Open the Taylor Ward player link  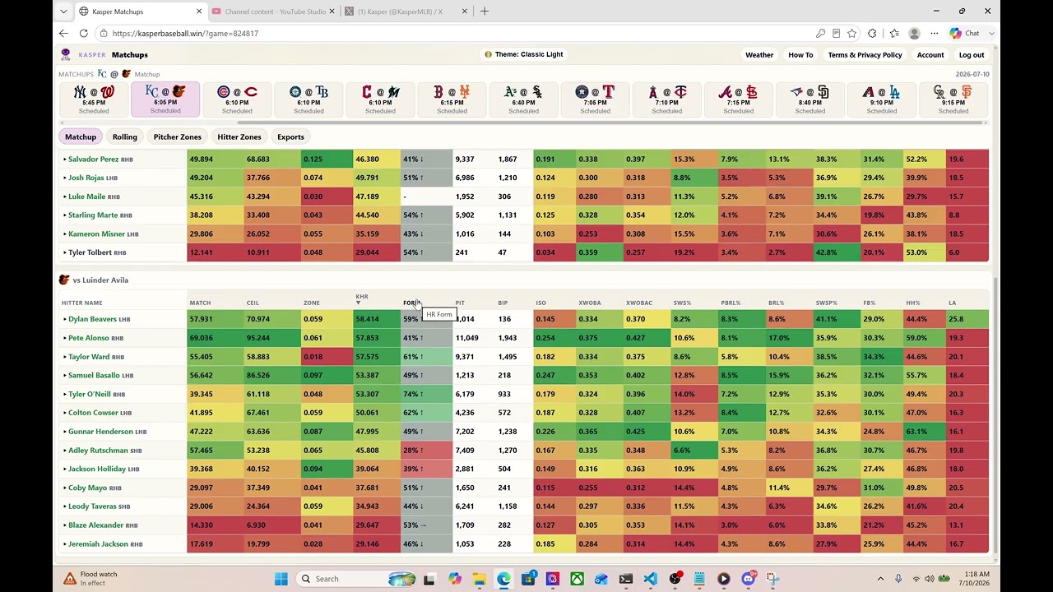89,357
